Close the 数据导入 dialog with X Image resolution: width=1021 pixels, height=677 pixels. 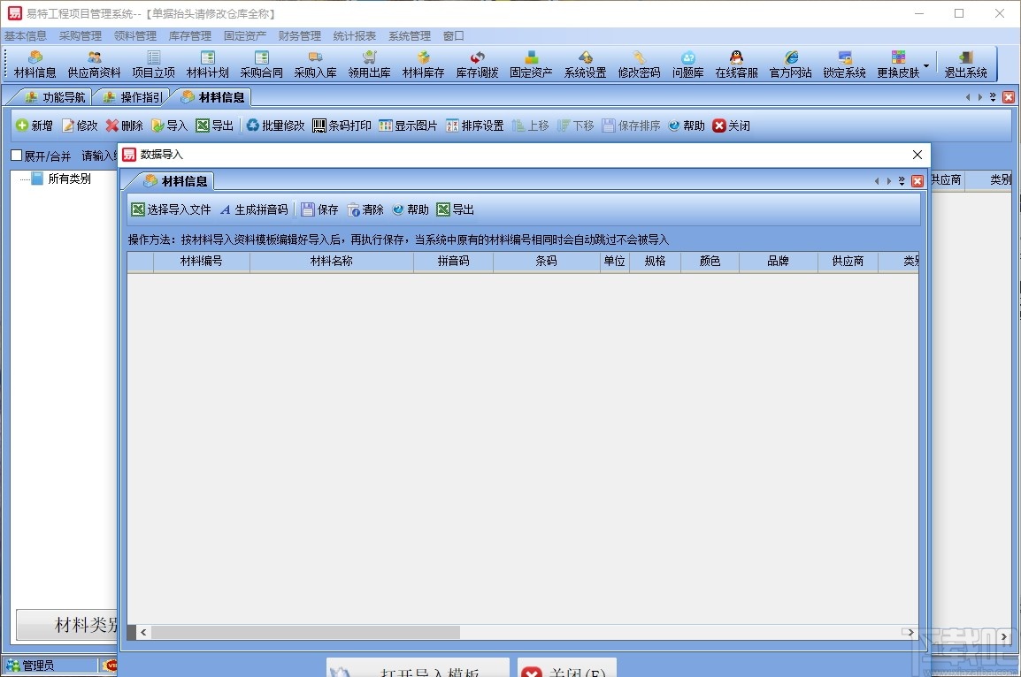point(917,155)
